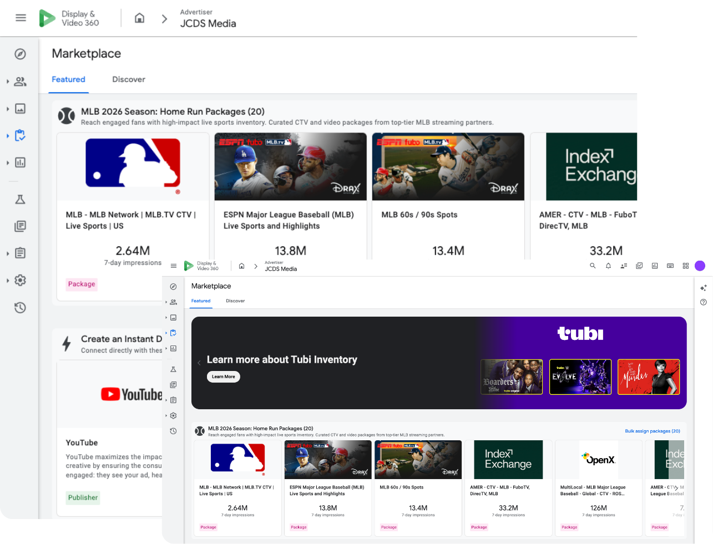Open the OpenX MultiLocal package card in the smaller front window
713x544 pixels.
point(599,488)
